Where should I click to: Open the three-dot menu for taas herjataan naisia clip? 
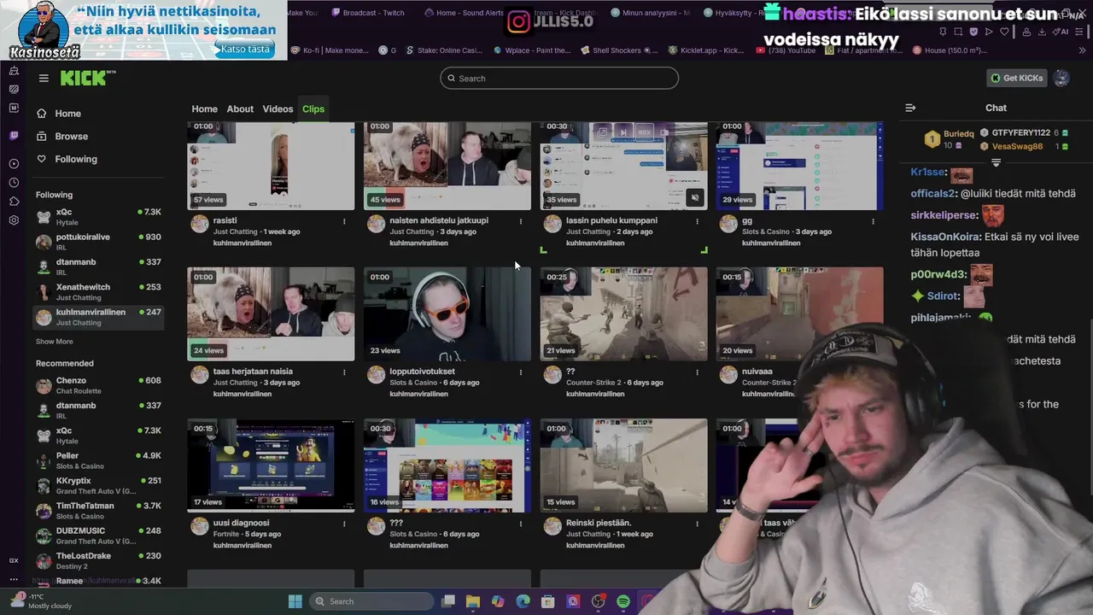[344, 372]
